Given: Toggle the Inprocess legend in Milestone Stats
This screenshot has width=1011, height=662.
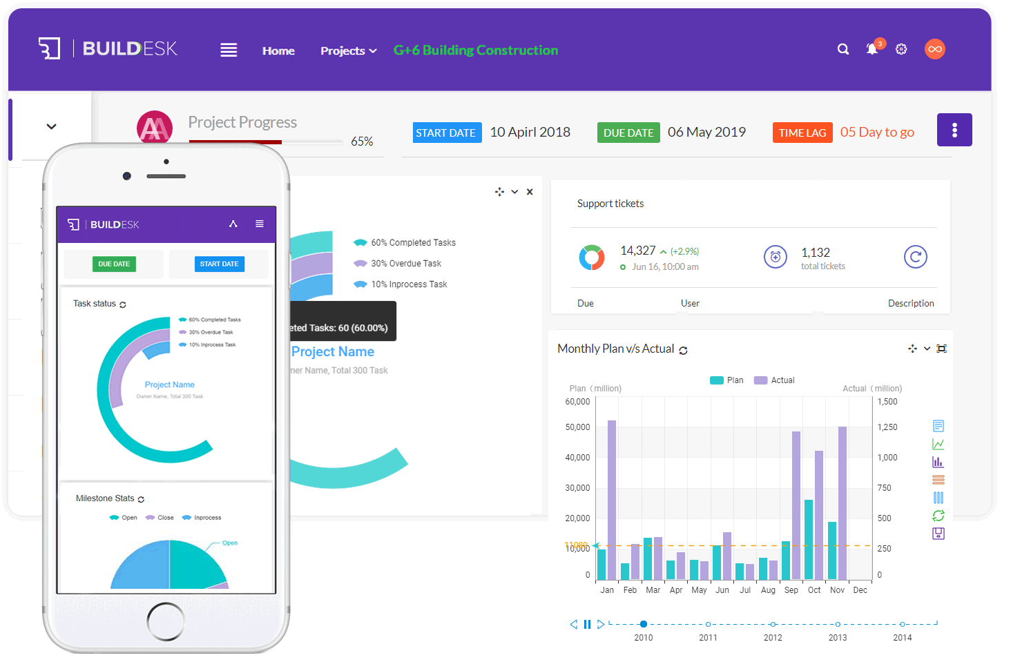Looking at the screenshot, I should click(202, 518).
